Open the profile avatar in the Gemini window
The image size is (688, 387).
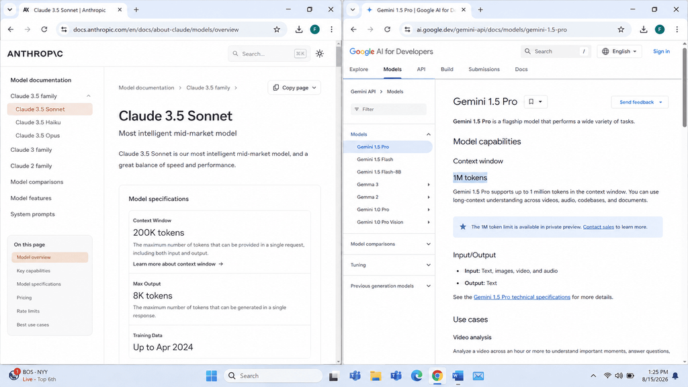[660, 30]
